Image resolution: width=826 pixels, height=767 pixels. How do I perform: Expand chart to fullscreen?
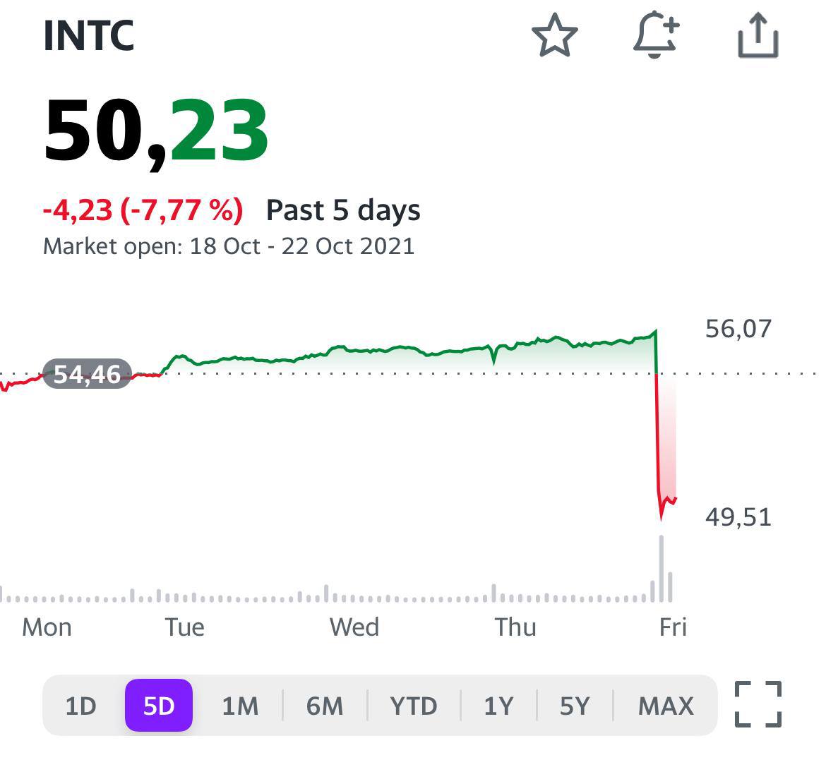pyautogui.click(x=758, y=704)
